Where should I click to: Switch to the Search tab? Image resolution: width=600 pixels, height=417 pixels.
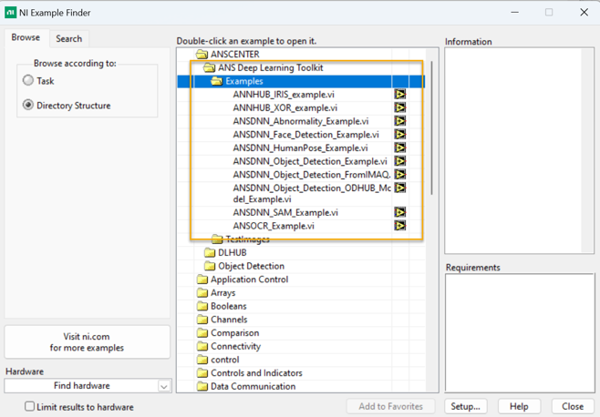click(68, 39)
